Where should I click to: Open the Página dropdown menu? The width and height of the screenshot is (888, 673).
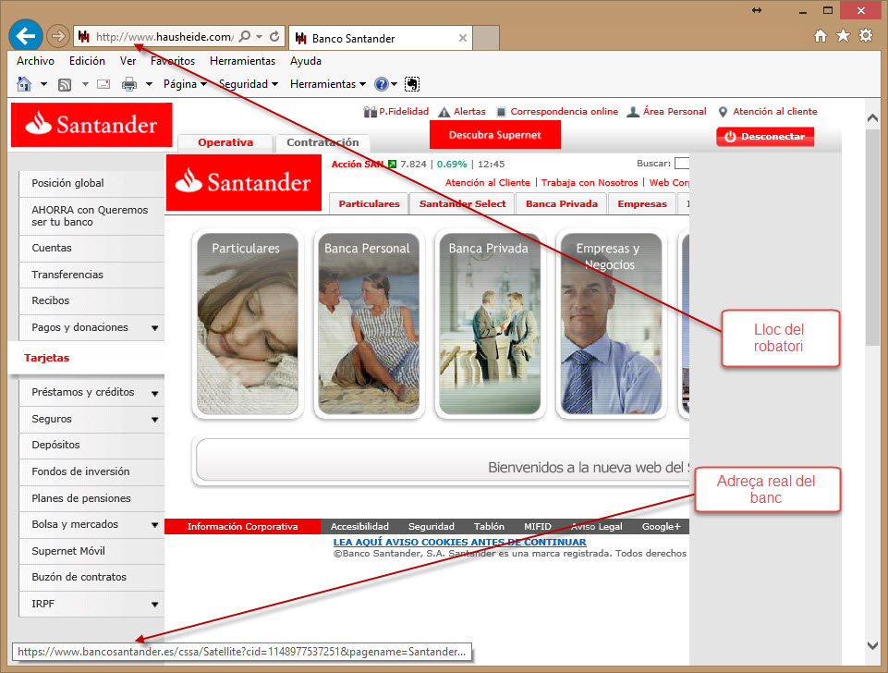185,84
